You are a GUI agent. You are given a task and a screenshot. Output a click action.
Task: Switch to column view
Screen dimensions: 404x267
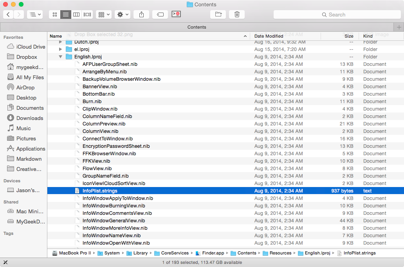[76, 15]
